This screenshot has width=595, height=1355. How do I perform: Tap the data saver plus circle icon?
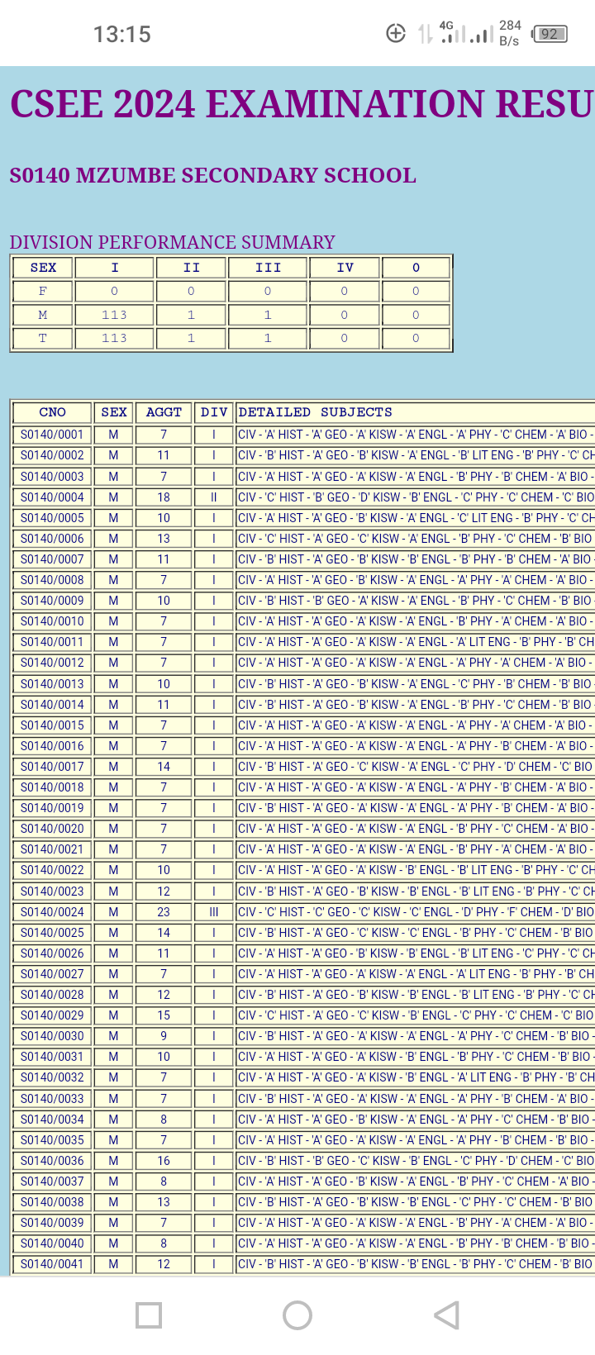click(396, 34)
